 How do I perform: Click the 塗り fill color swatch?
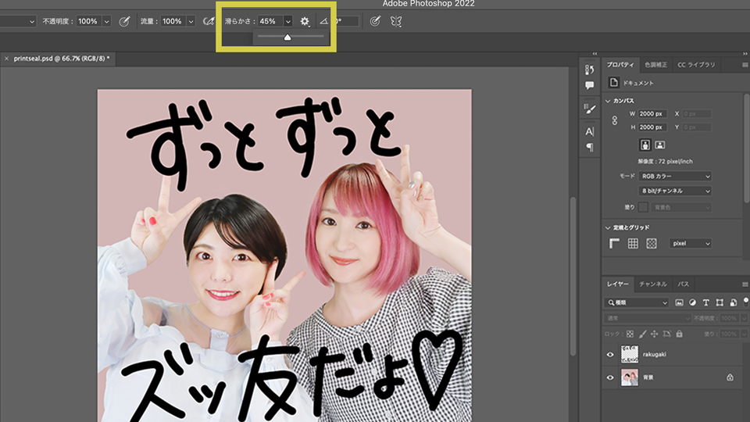click(643, 207)
